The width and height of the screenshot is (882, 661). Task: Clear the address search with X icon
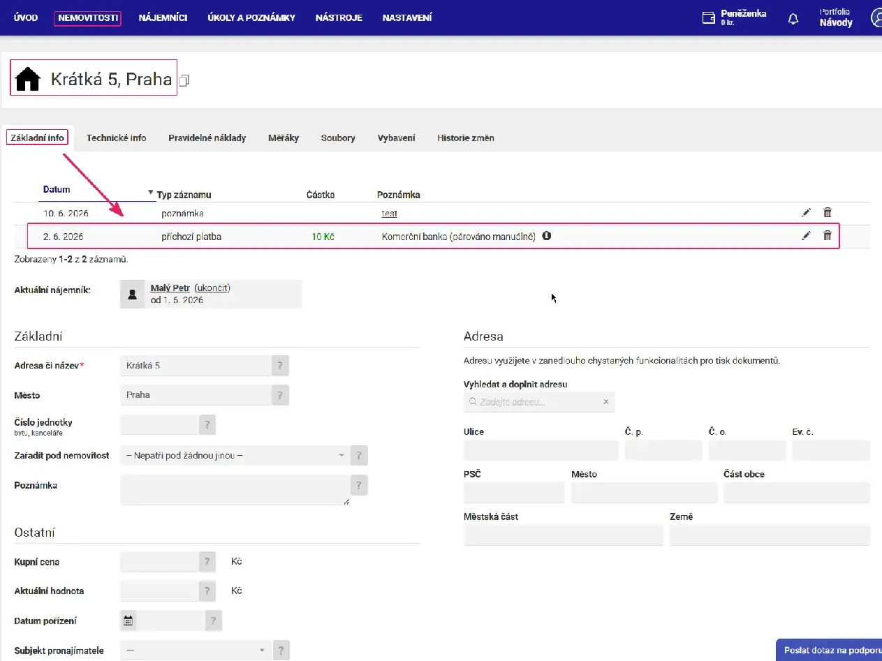click(x=606, y=402)
